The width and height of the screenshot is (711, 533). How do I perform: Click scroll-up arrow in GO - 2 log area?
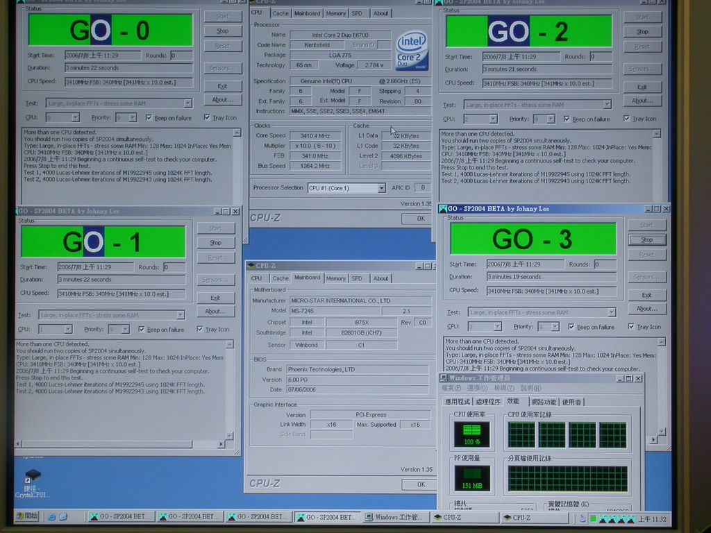click(x=657, y=134)
